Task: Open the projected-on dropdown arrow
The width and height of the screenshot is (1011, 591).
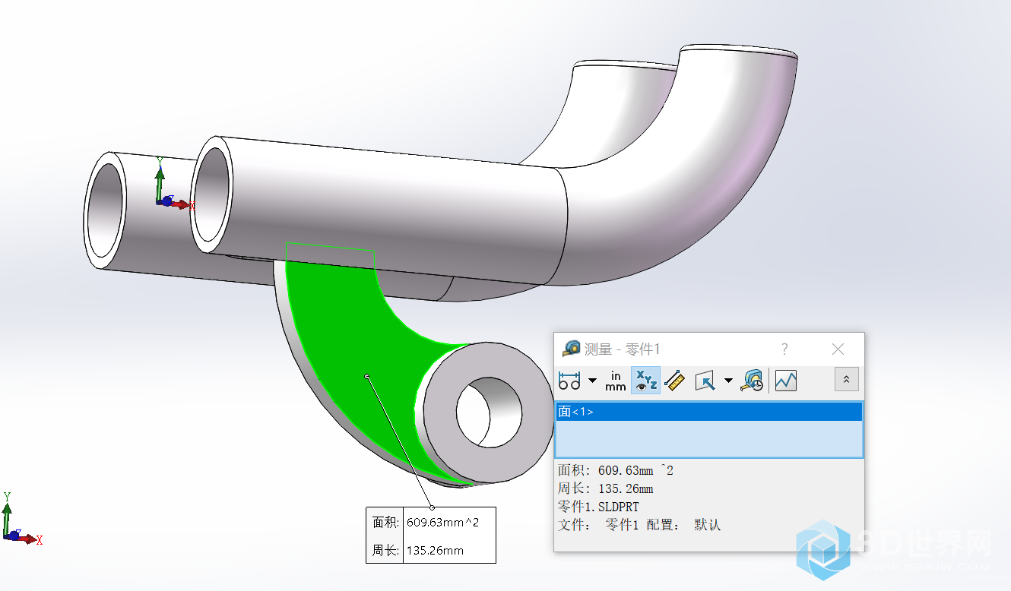Action: point(728,380)
